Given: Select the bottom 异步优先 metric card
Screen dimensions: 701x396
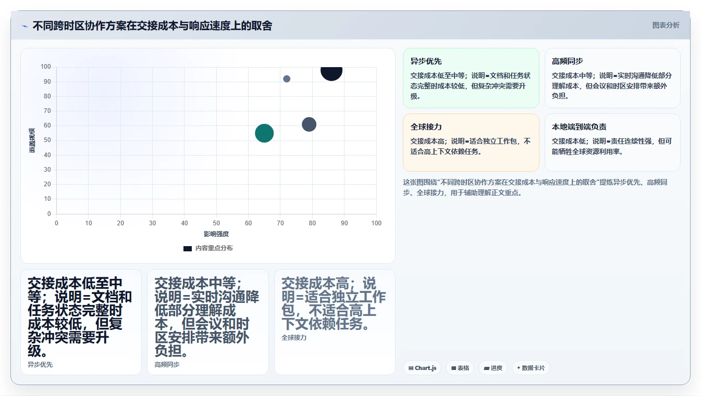Looking at the screenshot, I should tap(81, 322).
